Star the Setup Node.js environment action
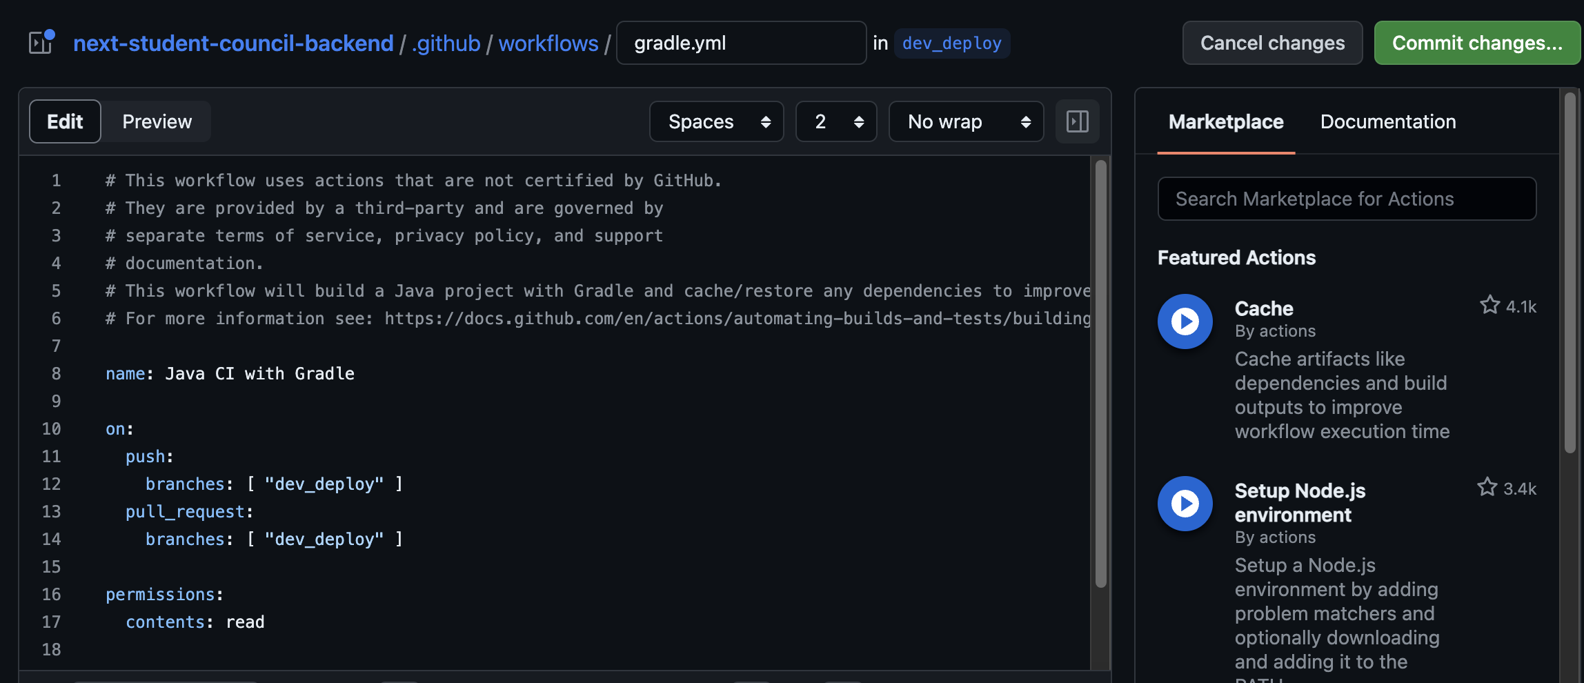Screen dimensions: 1584x683 (1487, 488)
